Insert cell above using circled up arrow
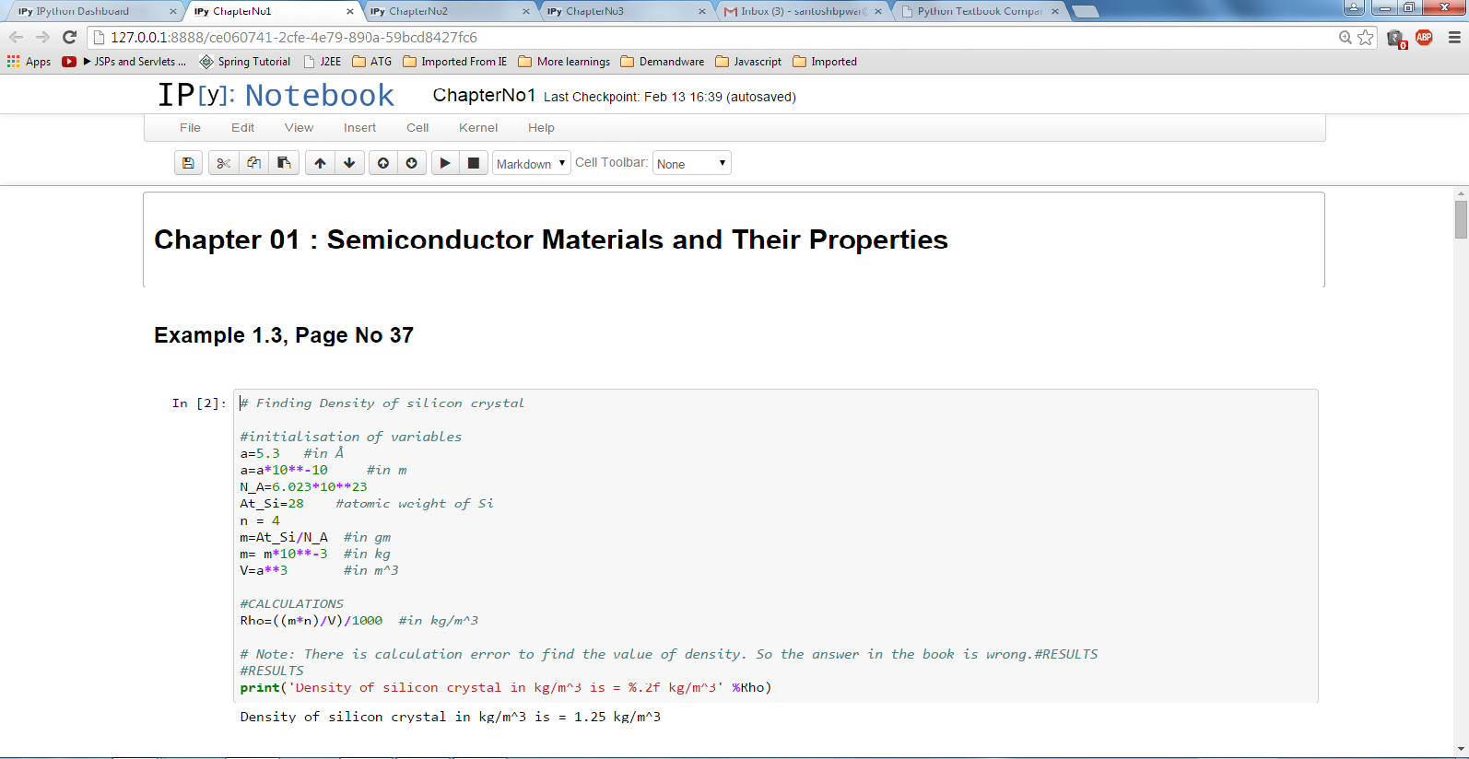This screenshot has width=1469, height=759. (x=383, y=163)
